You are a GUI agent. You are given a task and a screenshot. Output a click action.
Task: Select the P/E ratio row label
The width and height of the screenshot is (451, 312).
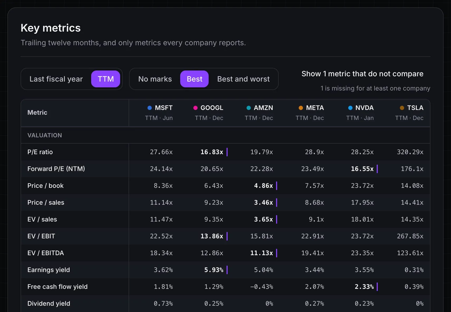[x=40, y=152]
